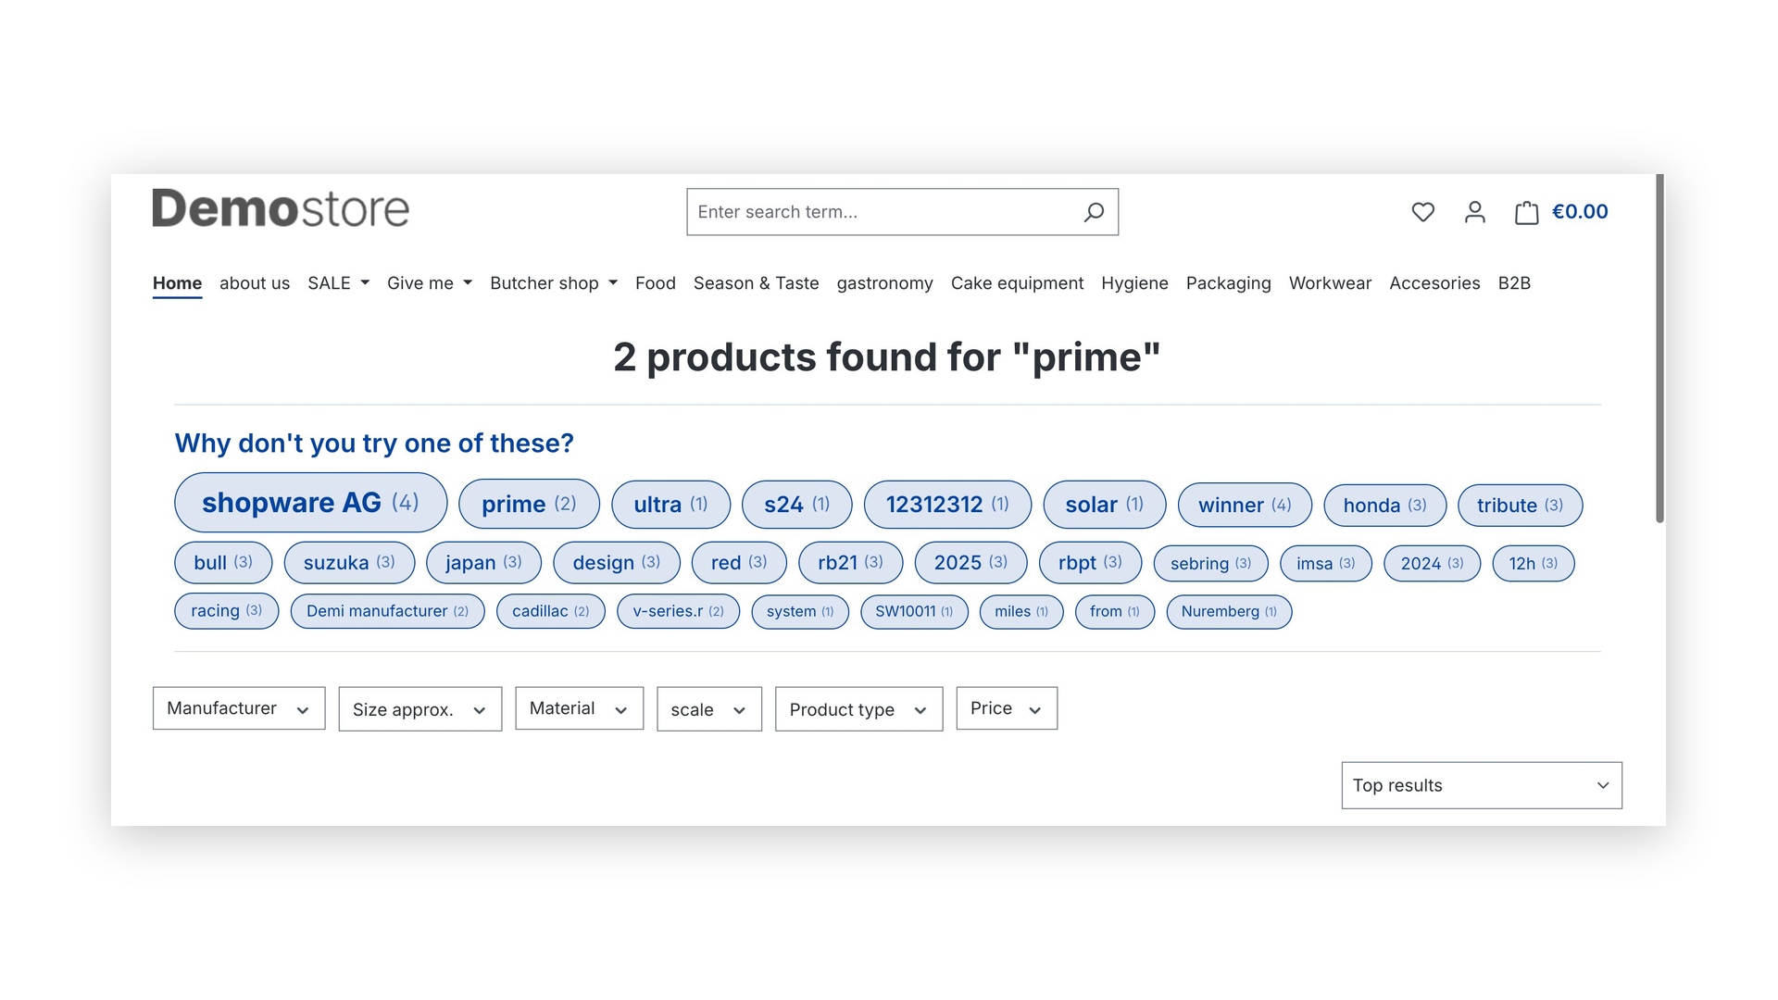Click the page vertical scrollbar
This screenshot has width=1778, height=1000.
1659,348
